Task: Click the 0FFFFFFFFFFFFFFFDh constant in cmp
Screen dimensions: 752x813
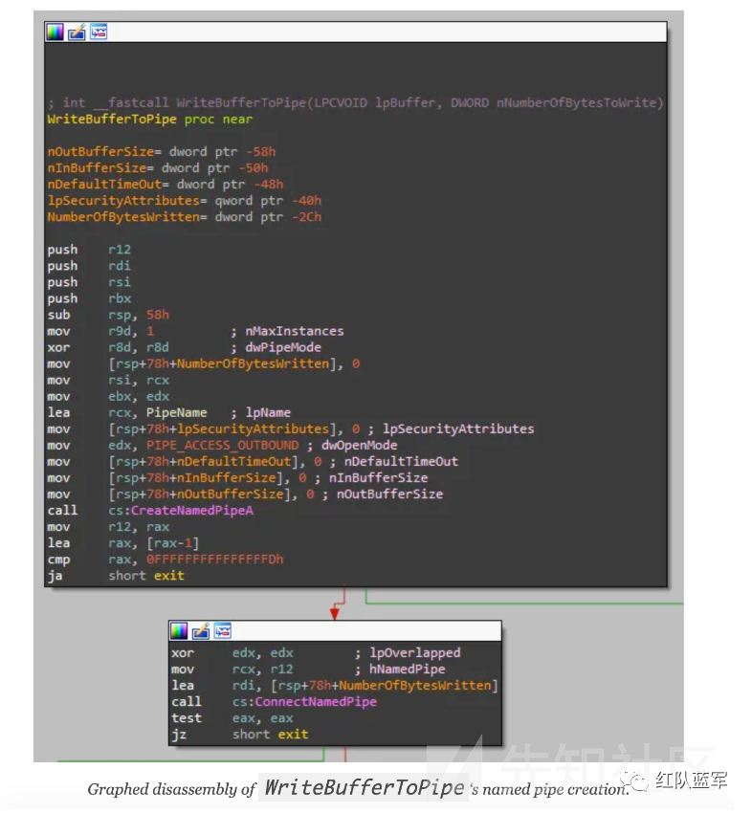Action: click(x=214, y=560)
